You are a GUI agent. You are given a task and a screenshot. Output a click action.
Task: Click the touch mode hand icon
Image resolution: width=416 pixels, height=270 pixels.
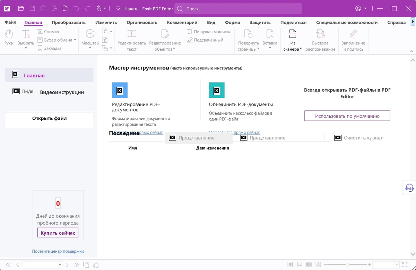(x=99, y=9)
